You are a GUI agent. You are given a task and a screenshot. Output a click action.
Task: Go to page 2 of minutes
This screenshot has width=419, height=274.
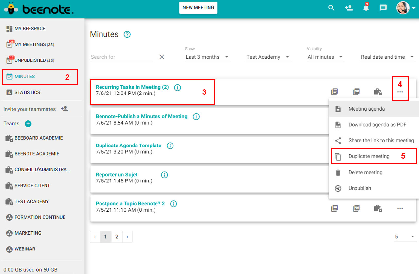point(117,237)
